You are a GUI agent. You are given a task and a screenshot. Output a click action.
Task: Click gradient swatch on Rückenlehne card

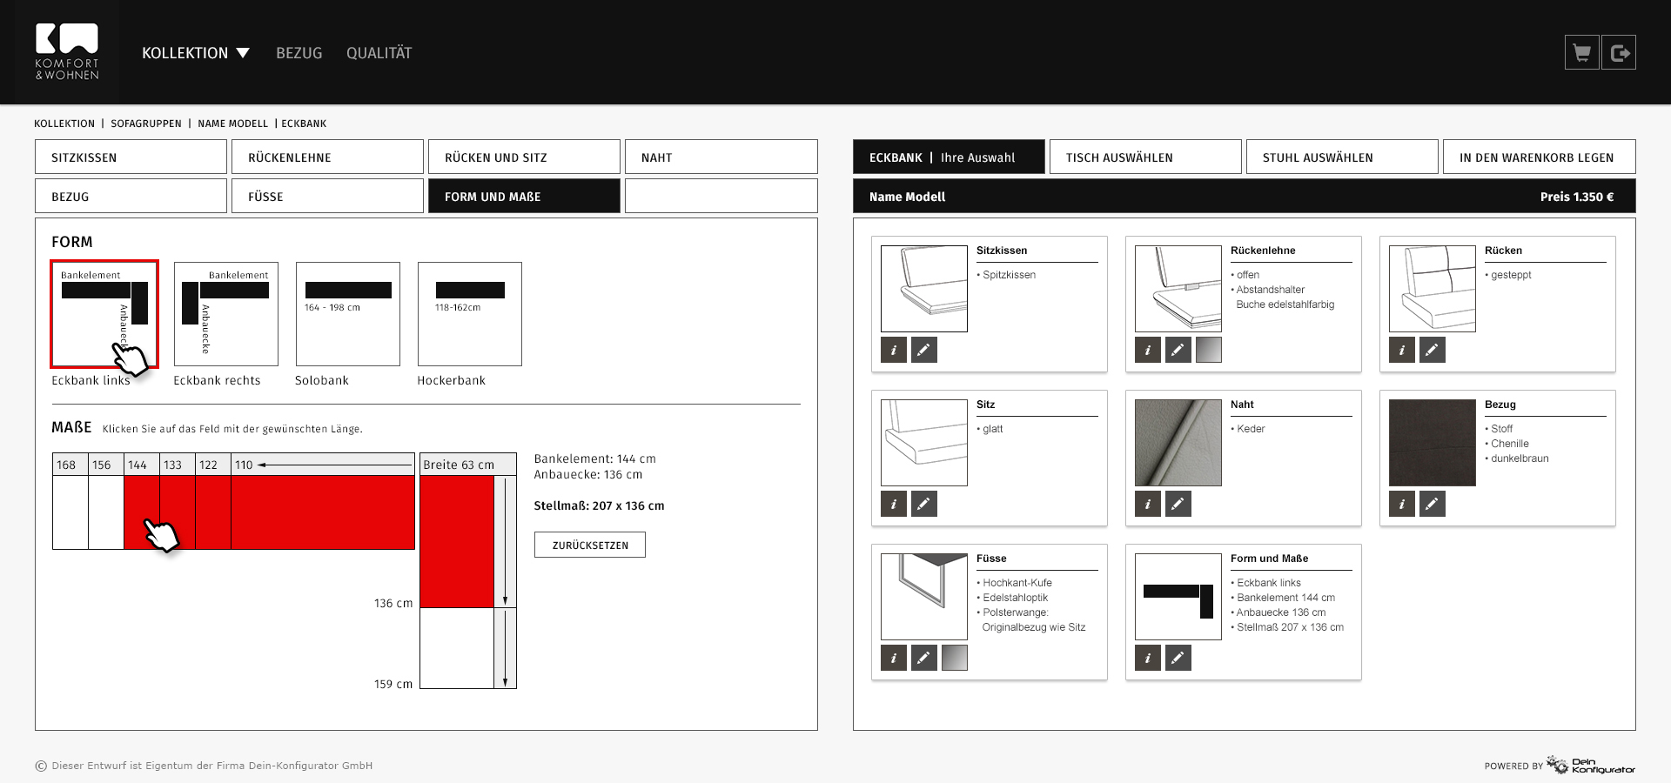pyautogui.click(x=1208, y=350)
